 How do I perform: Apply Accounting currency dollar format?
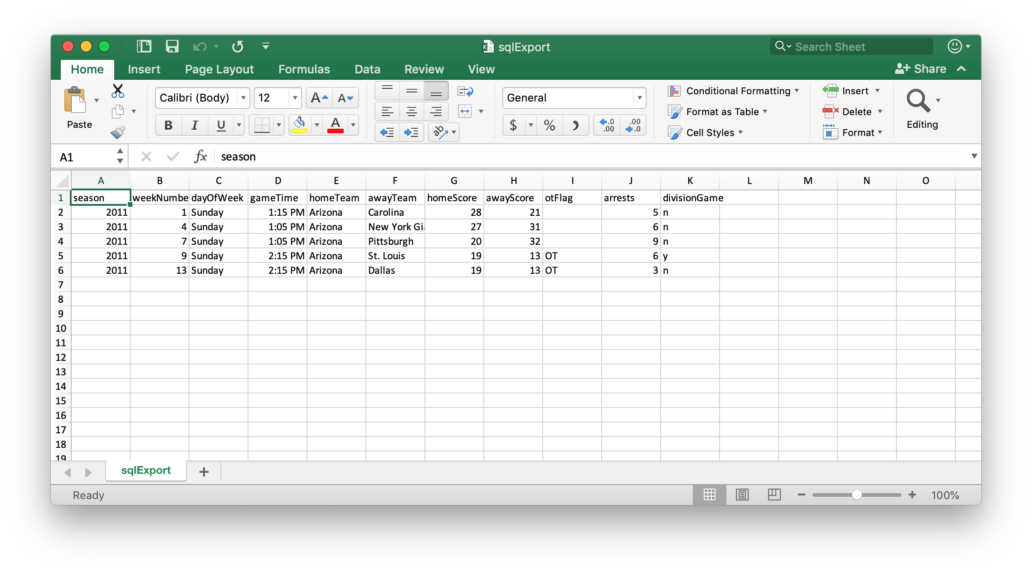[x=513, y=125]
